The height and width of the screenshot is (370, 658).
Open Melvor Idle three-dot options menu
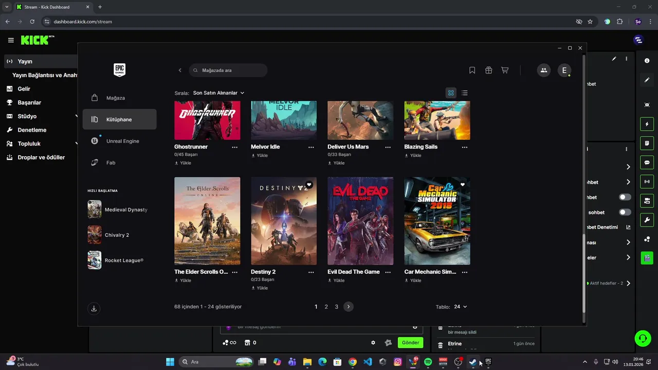(x=311, y=147)
